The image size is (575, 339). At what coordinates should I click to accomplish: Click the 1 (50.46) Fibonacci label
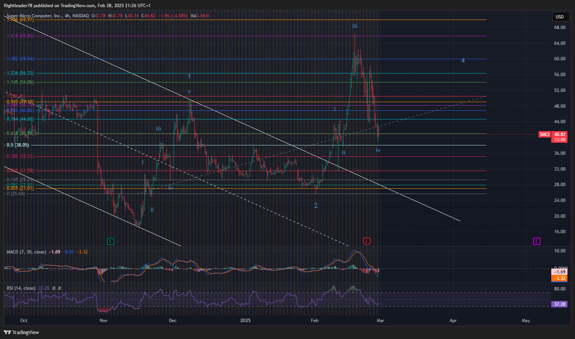click(16, 96)
